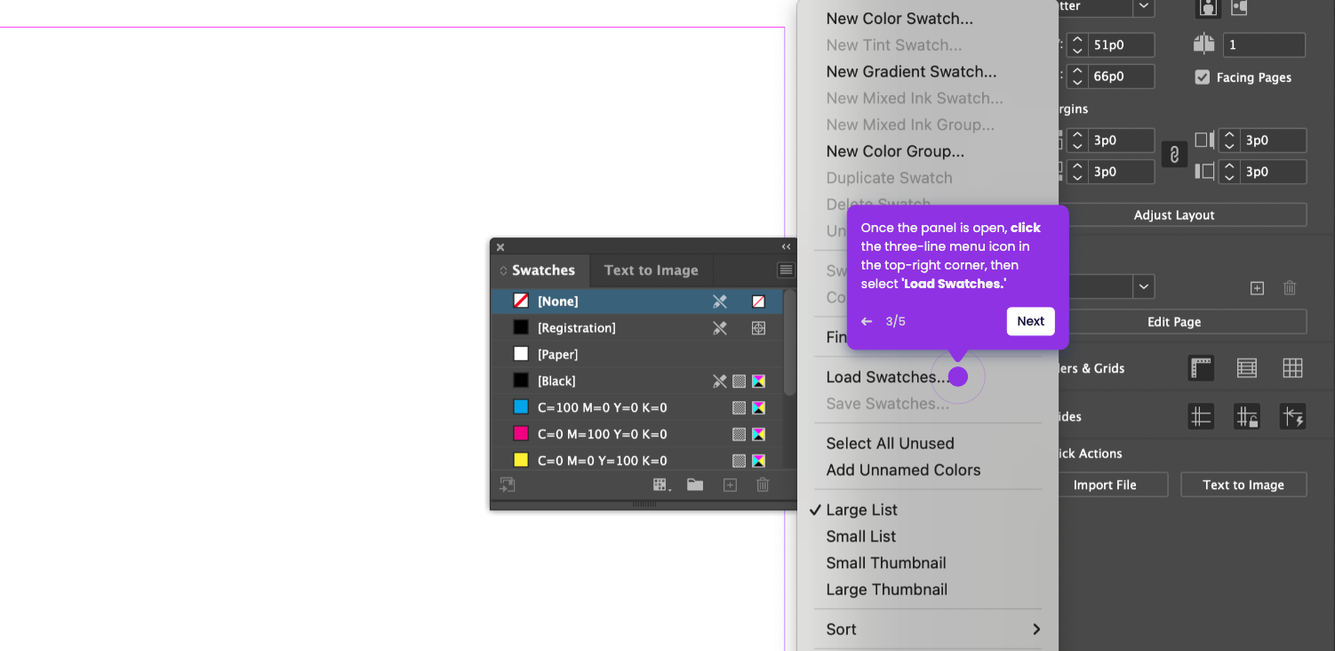
Task: Select landscape orientation icon
Action: pyautogui.click(x=1239, y=7)
